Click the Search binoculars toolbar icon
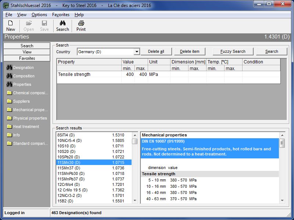The width and height of the screenshot is (294, 220). click(x=62, y=26)
